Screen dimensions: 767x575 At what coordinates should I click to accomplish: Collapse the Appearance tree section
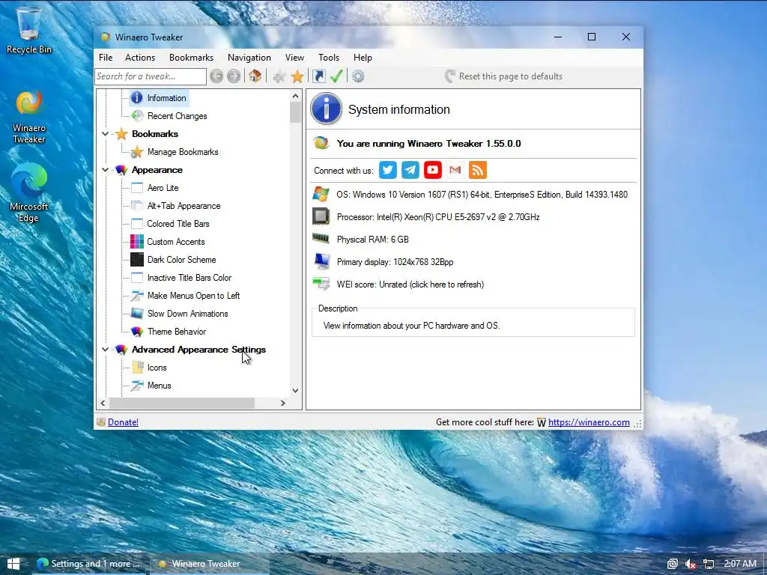pos(105,170)
